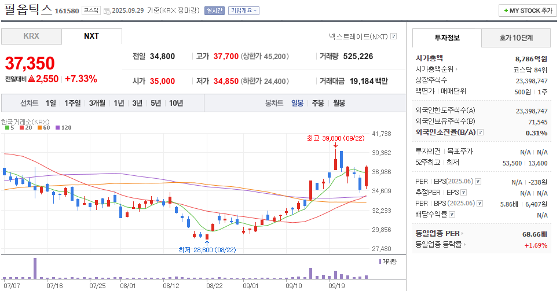Select the 일봉 candle chart
This screenshot has width=560, height=291.
click(297, 103)
